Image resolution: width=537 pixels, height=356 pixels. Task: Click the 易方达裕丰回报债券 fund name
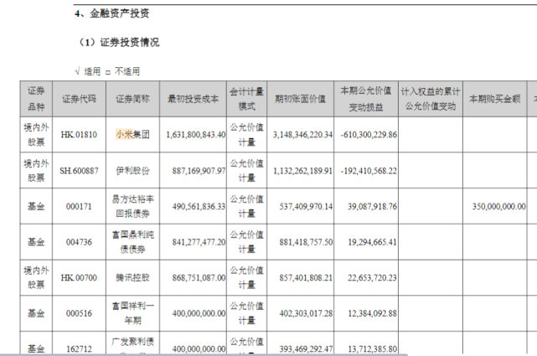[x=132, y=206]
